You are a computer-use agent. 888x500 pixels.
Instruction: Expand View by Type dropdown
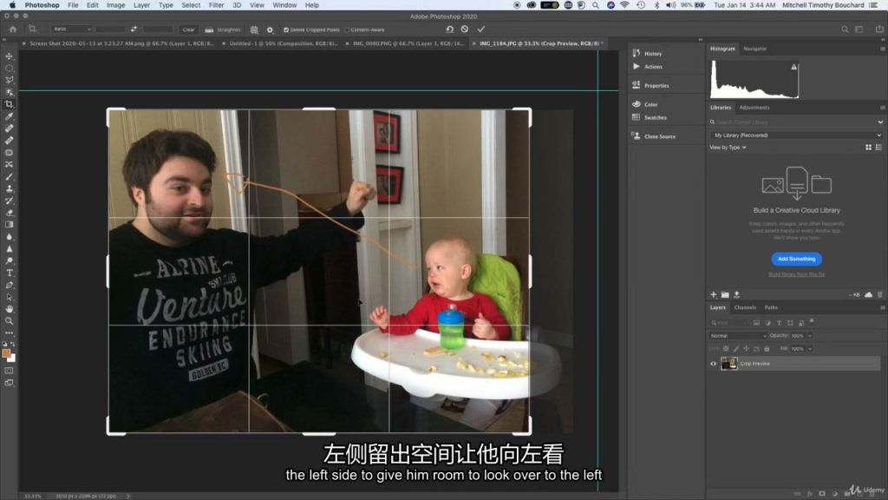(728, 148)
